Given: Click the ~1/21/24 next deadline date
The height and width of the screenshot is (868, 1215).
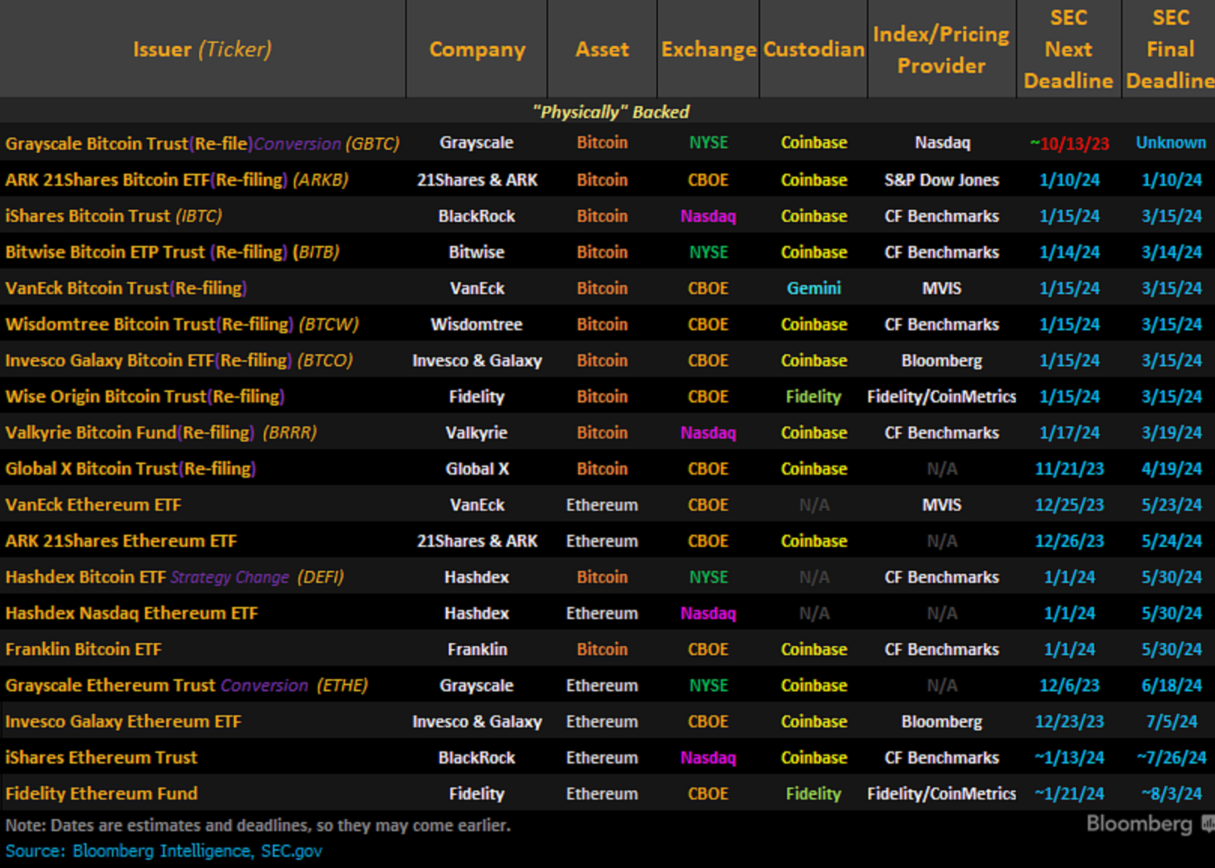Looking at the screenshot, I should [1069, 794].
